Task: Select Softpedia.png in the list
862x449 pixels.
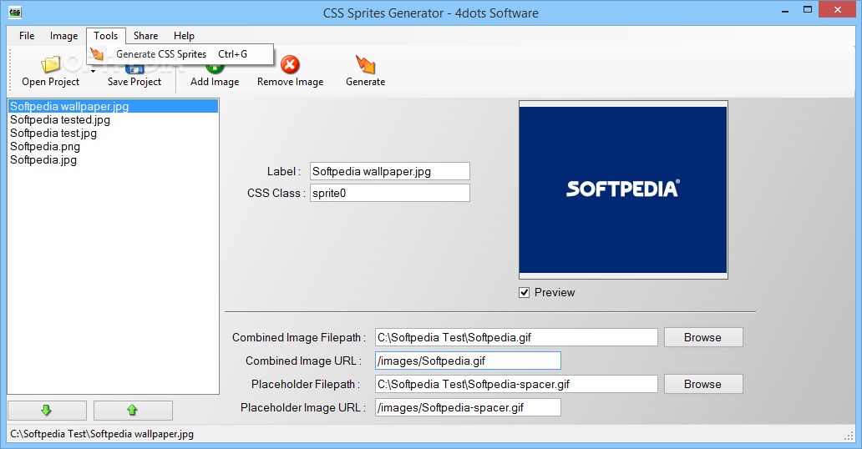Action: coord(114,146)
